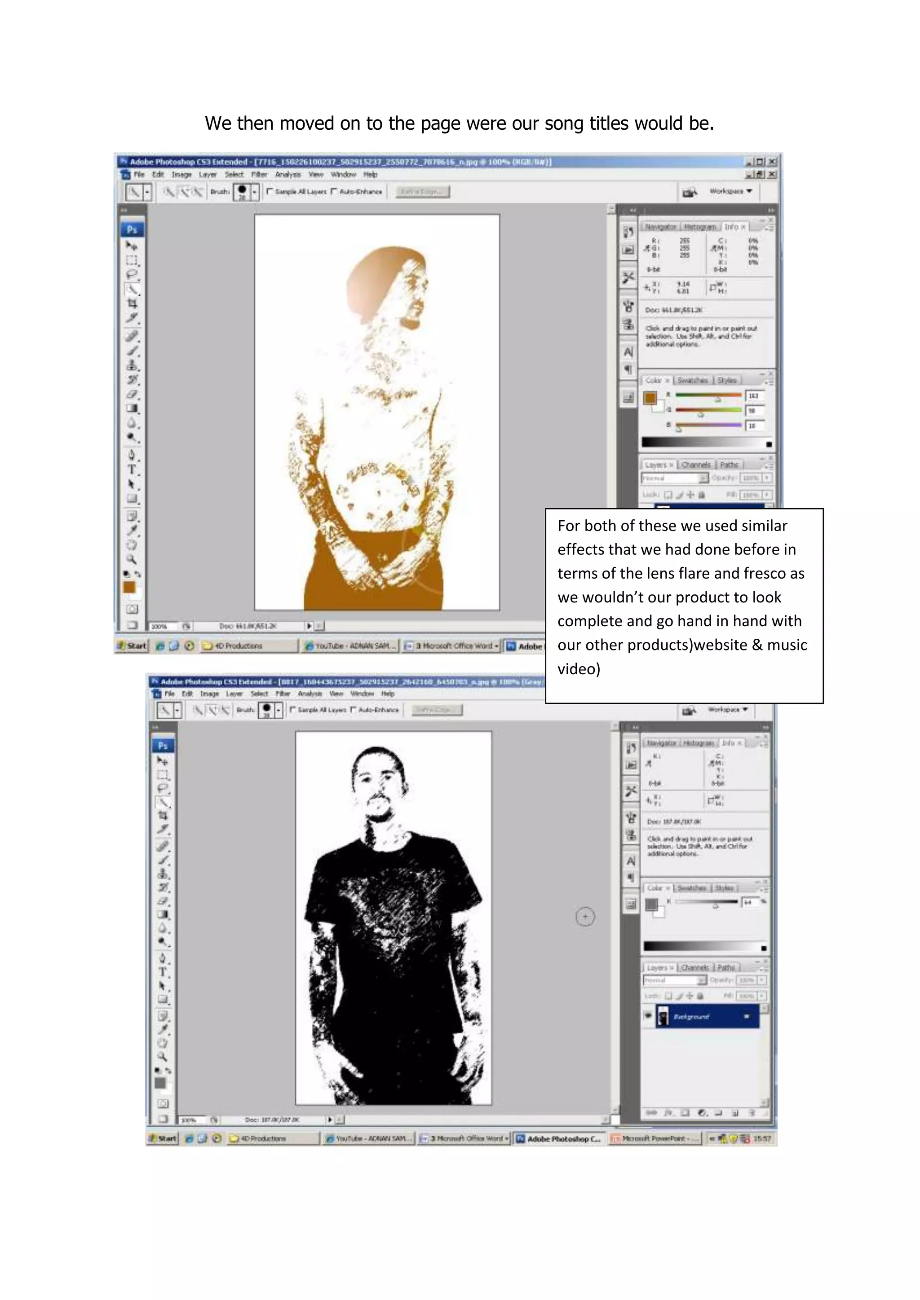The height and width of the screenshot is (1300, 920).
Task: Open Workspace dropdown in upper window
Action: pos(731,191)
